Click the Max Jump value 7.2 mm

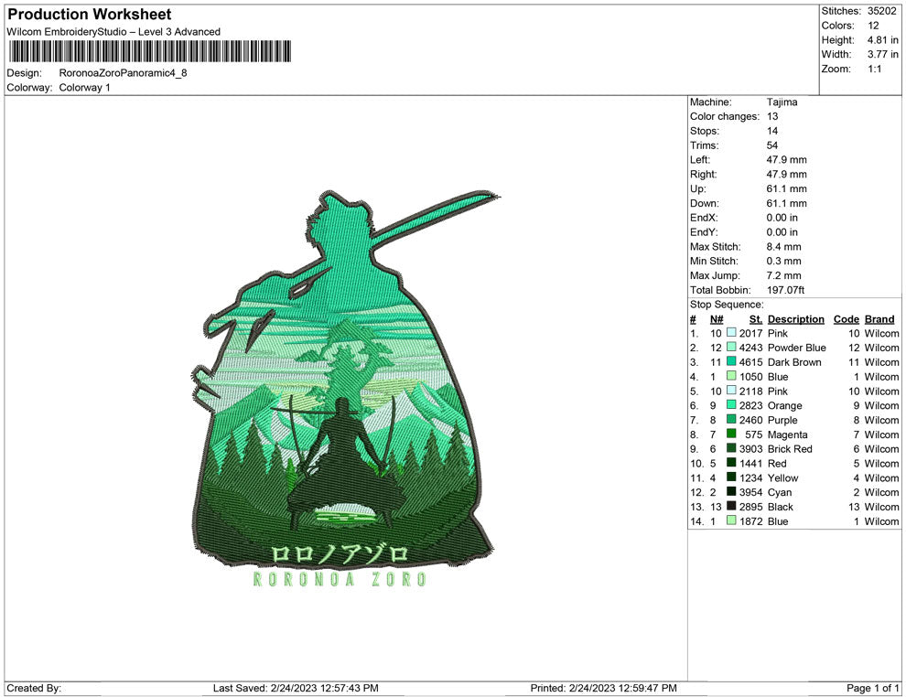tap(784, 275)
